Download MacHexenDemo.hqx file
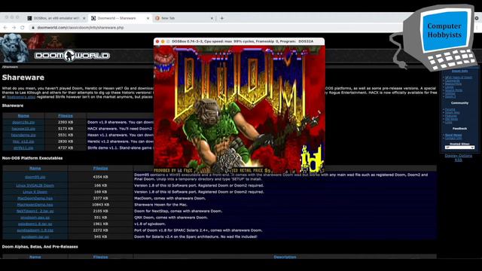 click(35, 205)
